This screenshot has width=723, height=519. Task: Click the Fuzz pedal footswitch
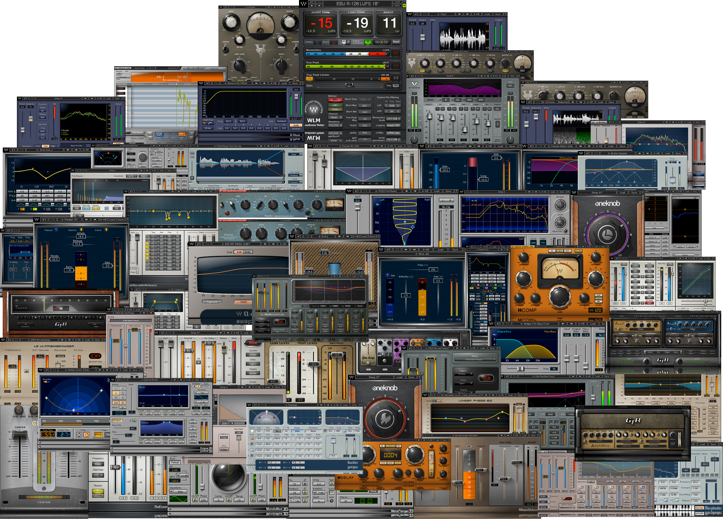click(x=385, y=361)
